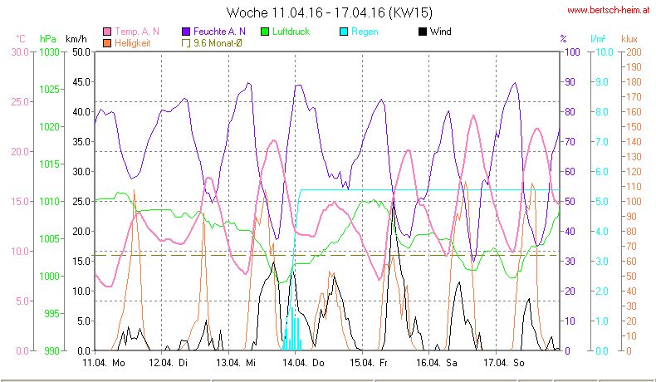Image resolution: width=656 pixels, height=382 pixels.
Task: Click the l/m² axis unit label
Action: click(x=598, y=39)
